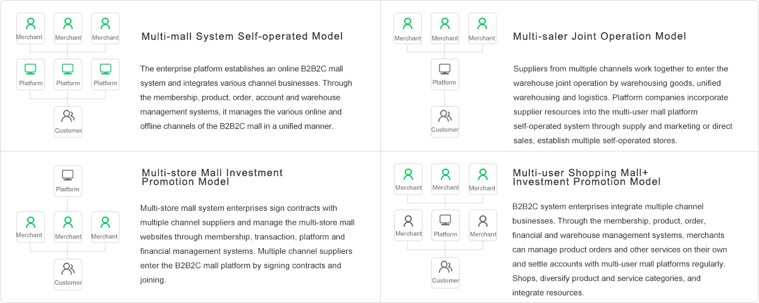Click the middle green Merchant in Multi-store diagram
Viewport: 759px width, 303px height.
point(68,227)
